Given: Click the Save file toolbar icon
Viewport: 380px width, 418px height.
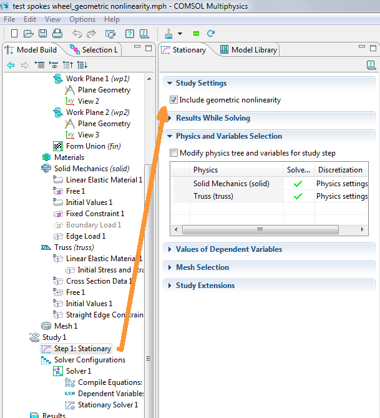Looking at the screenshot, I should [42, 33].
